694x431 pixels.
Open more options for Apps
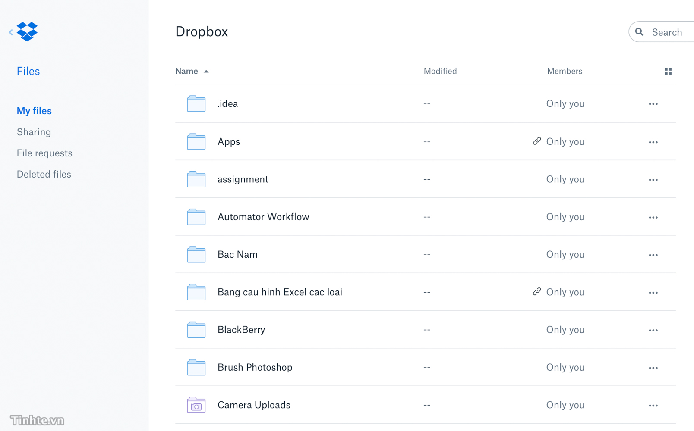tap(653, 142)
